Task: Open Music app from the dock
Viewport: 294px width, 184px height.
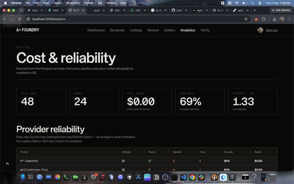Action: [102, 177]
